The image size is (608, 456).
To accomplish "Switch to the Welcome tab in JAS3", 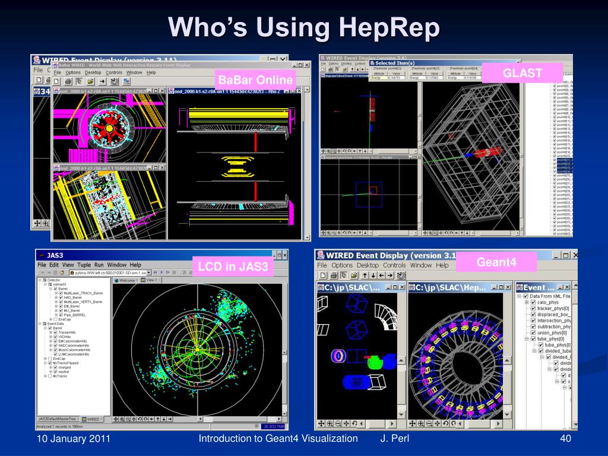I will click(x=126, y=280).
